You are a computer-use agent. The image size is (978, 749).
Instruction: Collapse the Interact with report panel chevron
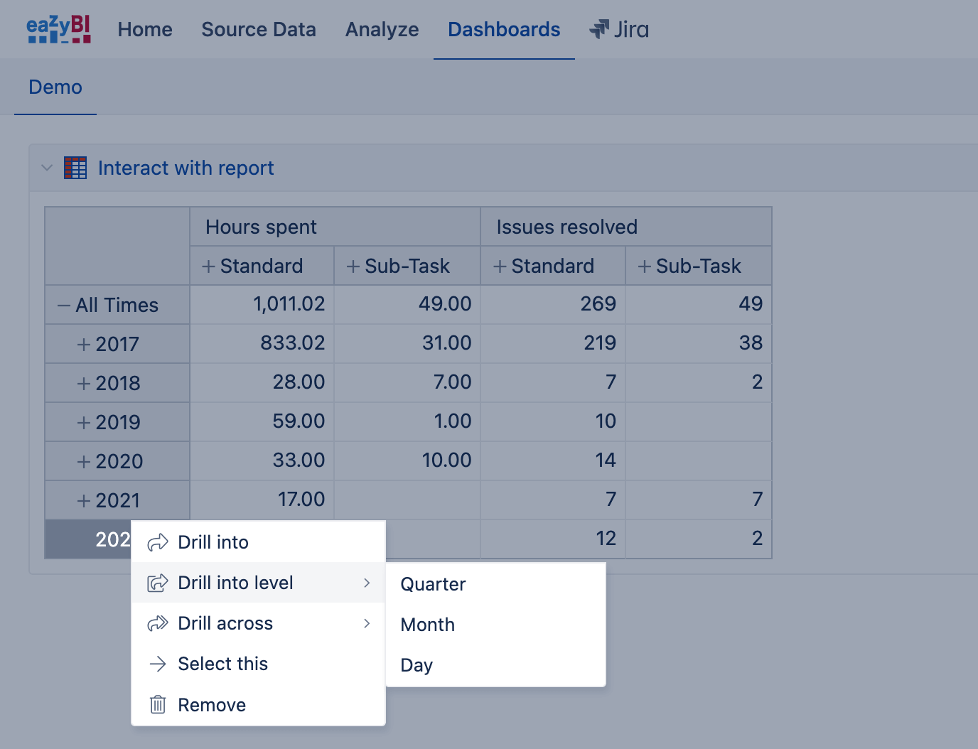click(47, 168)
